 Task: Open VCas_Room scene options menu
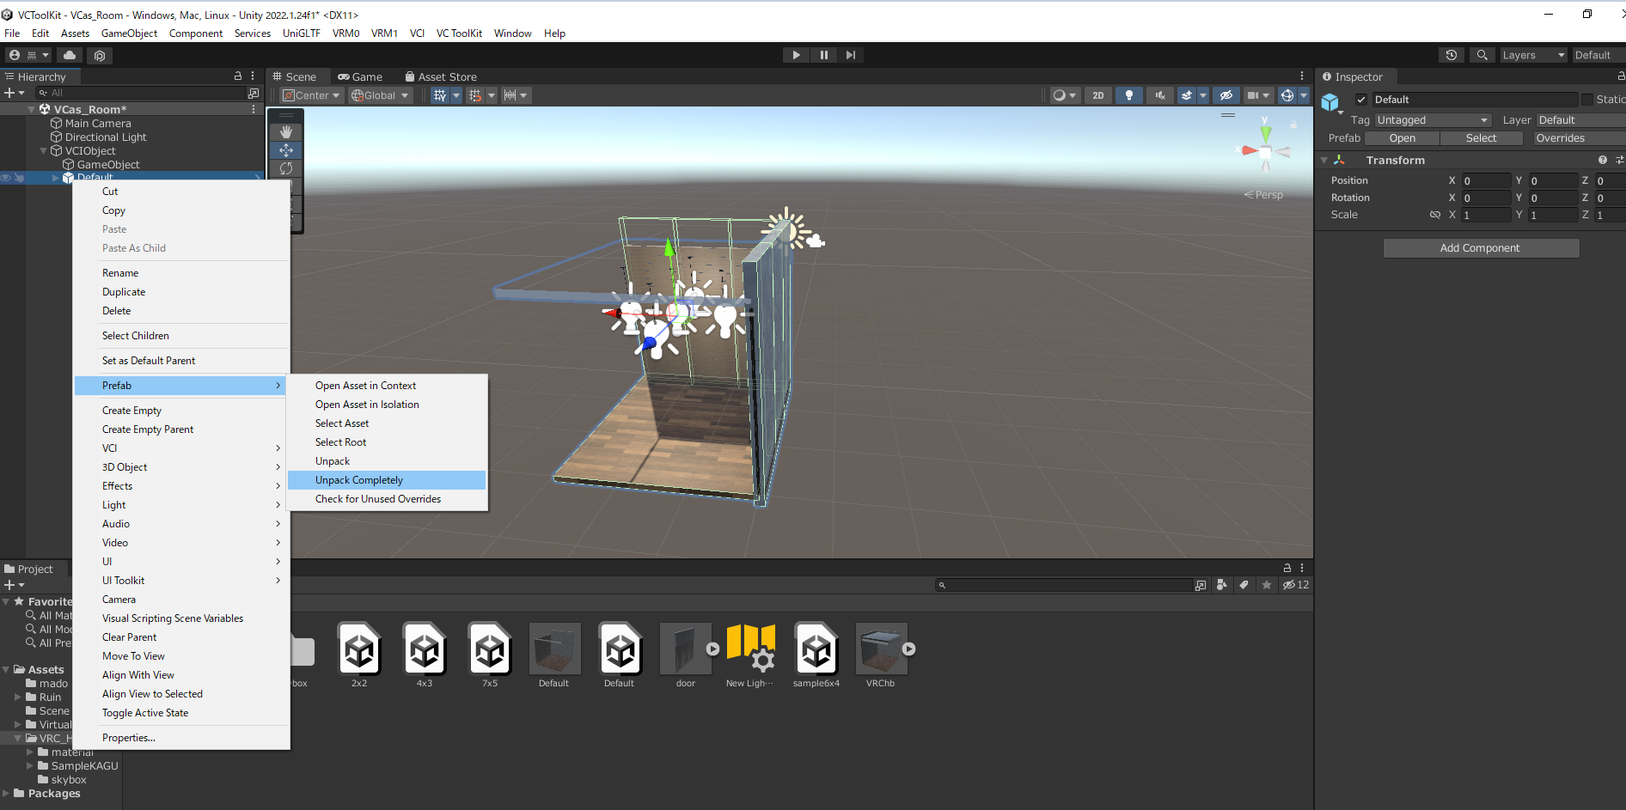254,109
